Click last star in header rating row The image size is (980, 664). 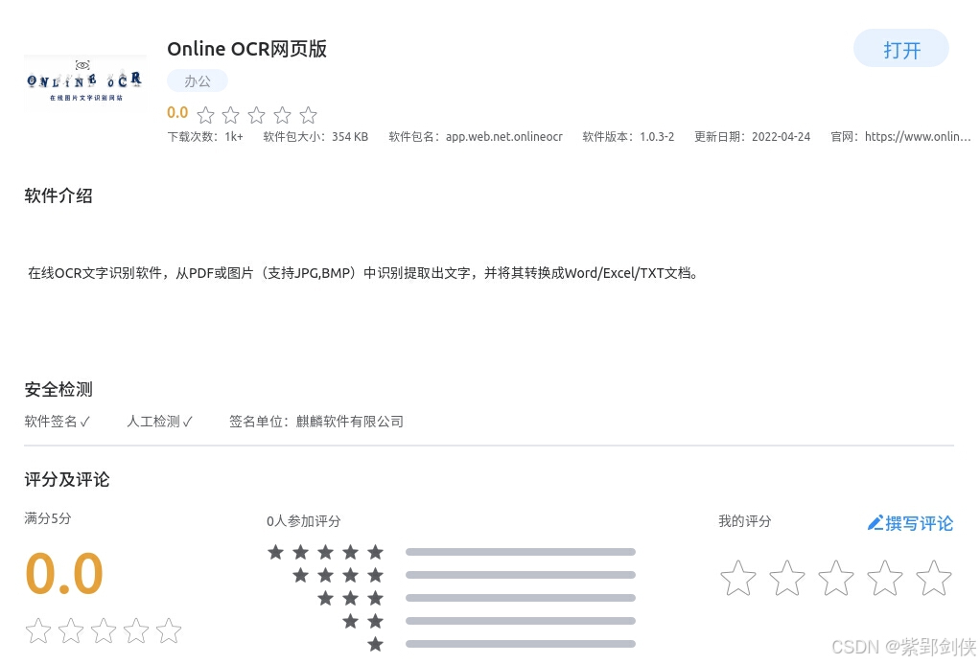click(308, 115)
